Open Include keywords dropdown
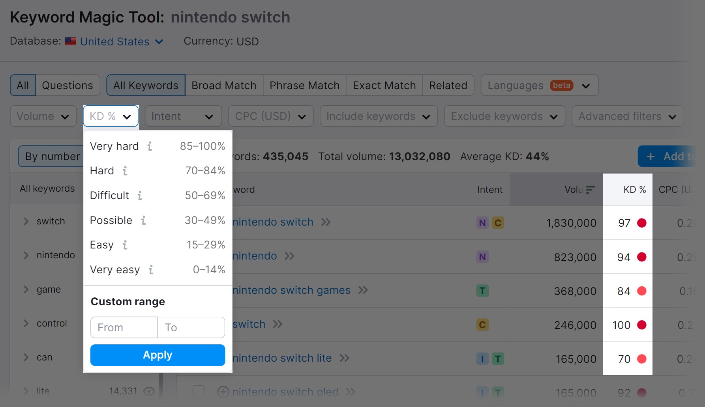 (x=379, y=116)
